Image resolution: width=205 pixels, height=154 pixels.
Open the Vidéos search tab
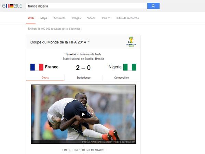(x=91, y=18)
